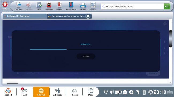Click the Traitement progress bar
The image size is (174, 97).
pos(86,49)
